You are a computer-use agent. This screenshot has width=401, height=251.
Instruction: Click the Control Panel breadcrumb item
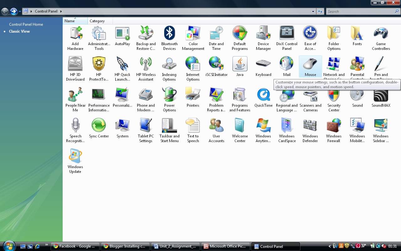(46, 11)
